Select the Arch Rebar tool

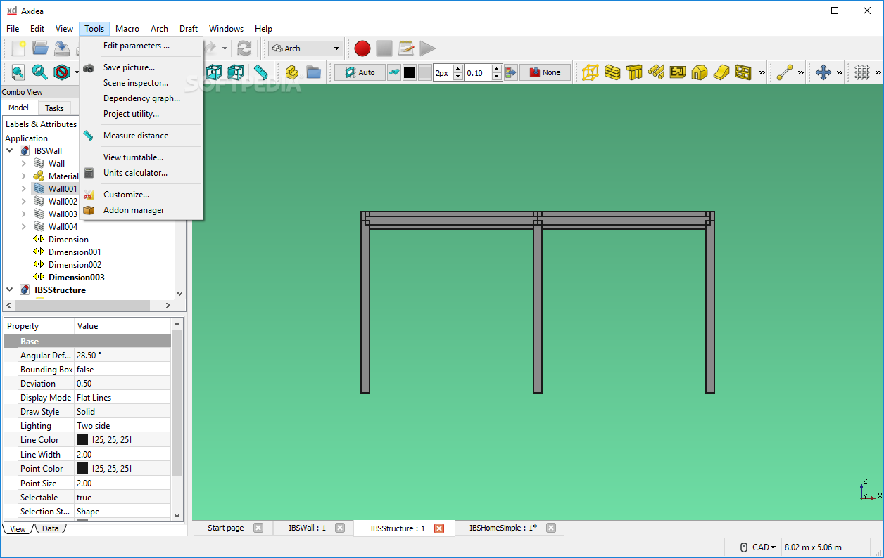(x=656, y=72)
